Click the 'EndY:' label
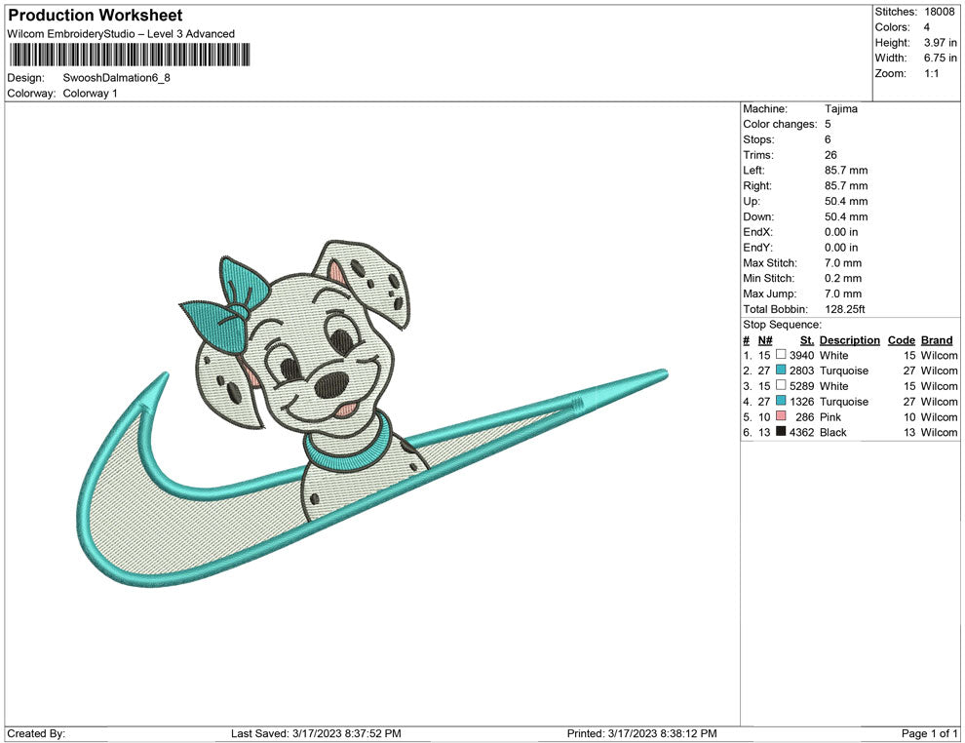 [x=757, y=248]
